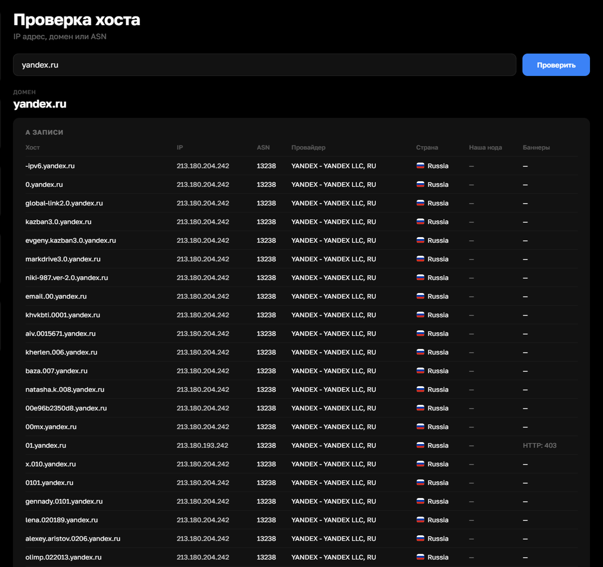Click Russian flag in olimp.022013.yandex.ru row
Image resolution: width=603 pixels, height=567 pixels.
420,557
